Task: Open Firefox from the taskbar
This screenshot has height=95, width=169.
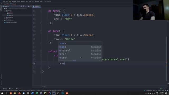Action: point(19,93)
